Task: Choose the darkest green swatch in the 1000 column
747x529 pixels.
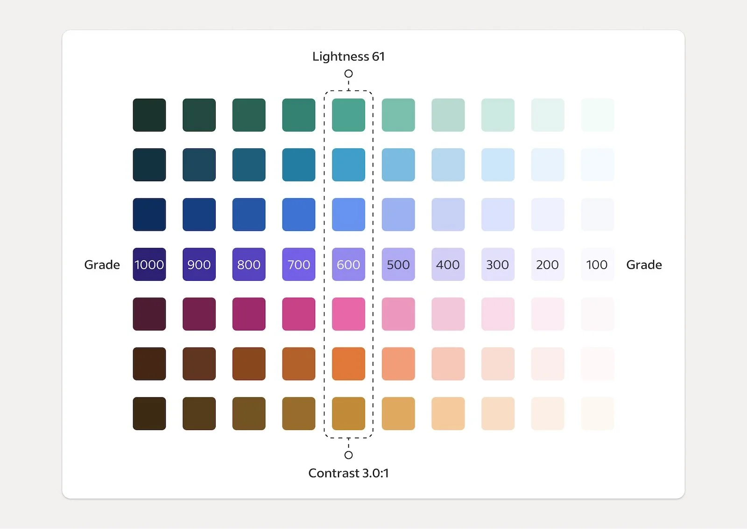Action: pyautogui.click(x=149, y=115)
